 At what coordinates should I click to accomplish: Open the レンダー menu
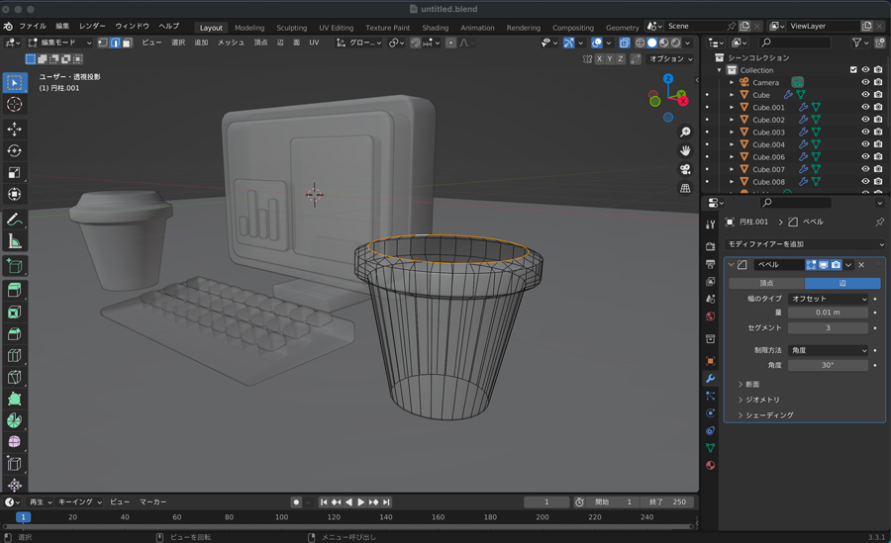pos(92,26)
